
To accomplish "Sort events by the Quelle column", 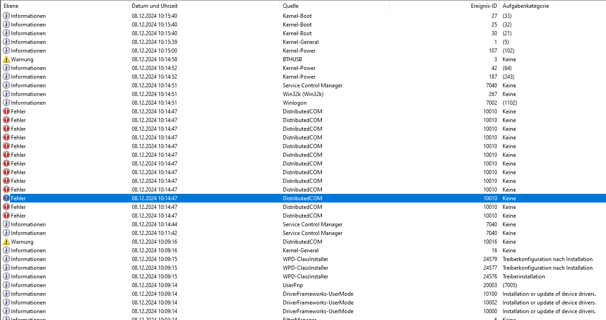I will pos(334,5).
